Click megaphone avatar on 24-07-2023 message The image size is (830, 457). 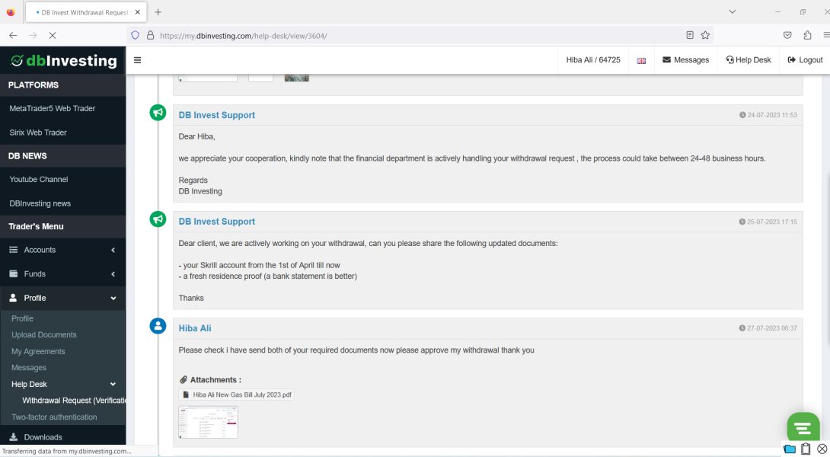(x=158, y=112)
